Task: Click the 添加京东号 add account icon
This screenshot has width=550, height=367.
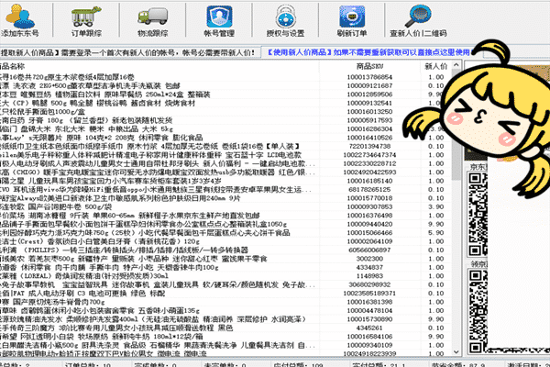Action: (x=19, y=19)
